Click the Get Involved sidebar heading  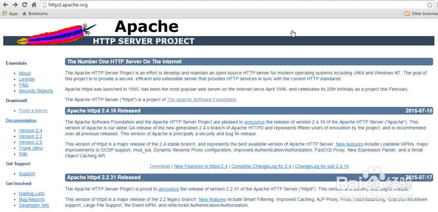pos(18,184)
